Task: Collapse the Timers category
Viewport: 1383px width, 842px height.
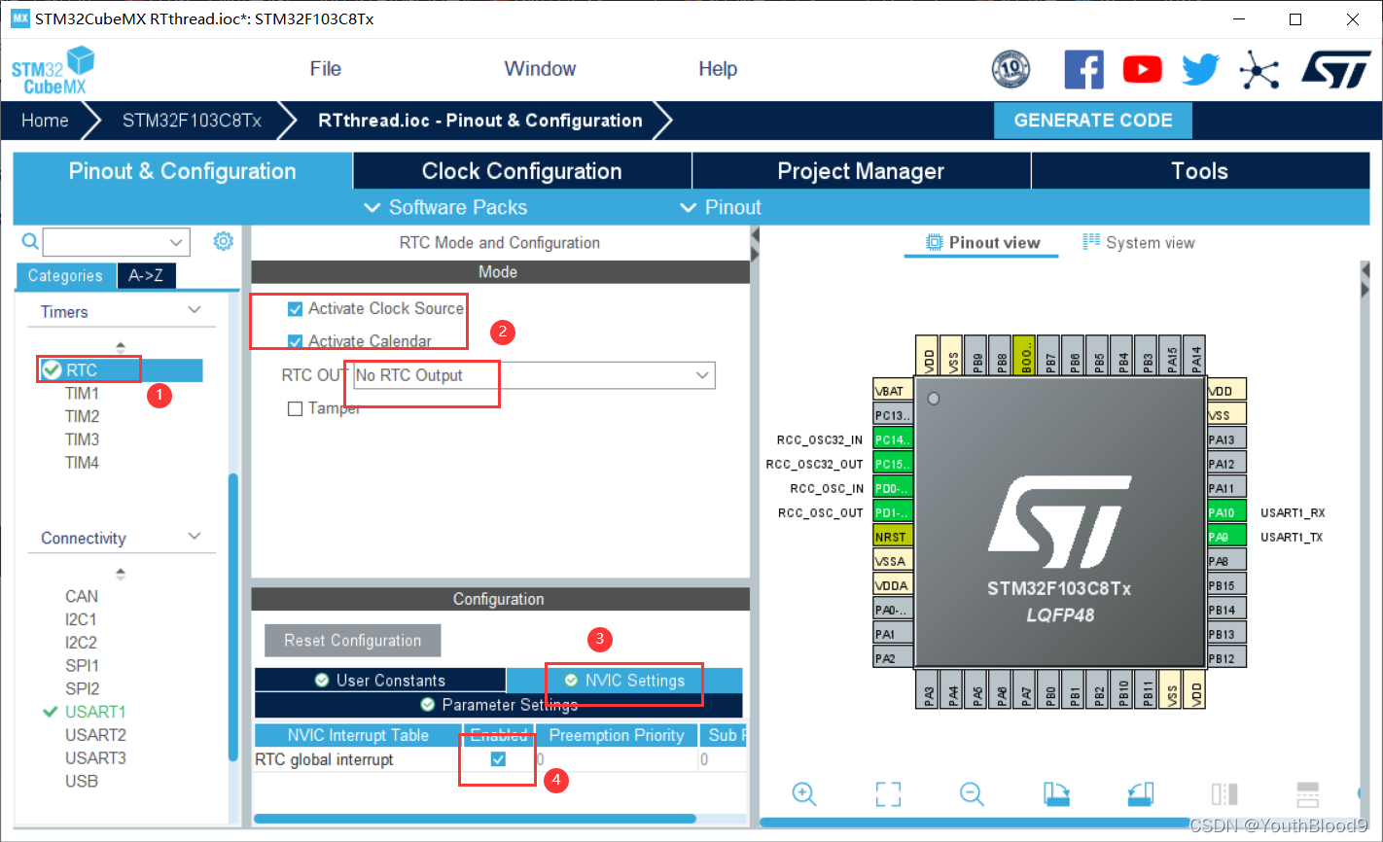Action: (195, 310)
